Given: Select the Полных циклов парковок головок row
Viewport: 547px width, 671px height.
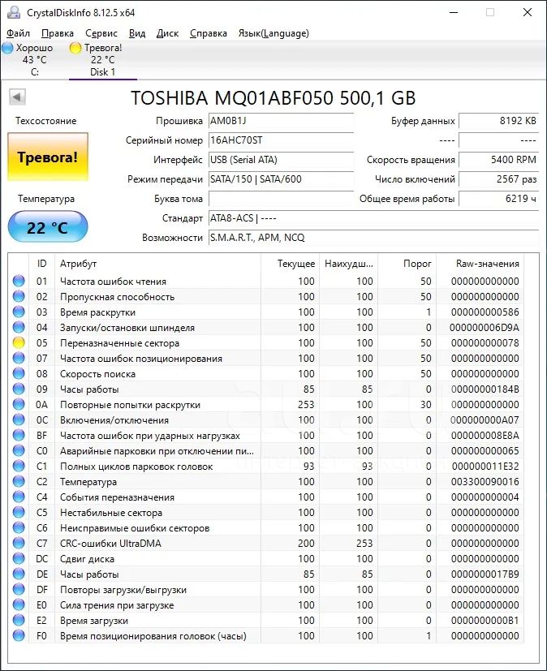Looking at the screenshot, I should pyautogui.click(x=266, y=466).
